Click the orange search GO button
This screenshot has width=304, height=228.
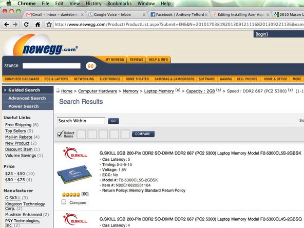91,66
